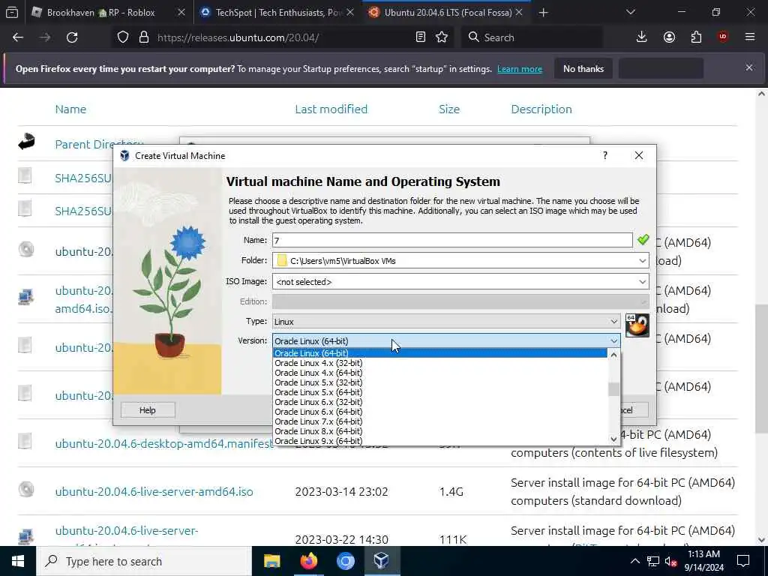Screen dimensions: 768x576
Task: Collapse the Version combo box
Action: point(446,340)
